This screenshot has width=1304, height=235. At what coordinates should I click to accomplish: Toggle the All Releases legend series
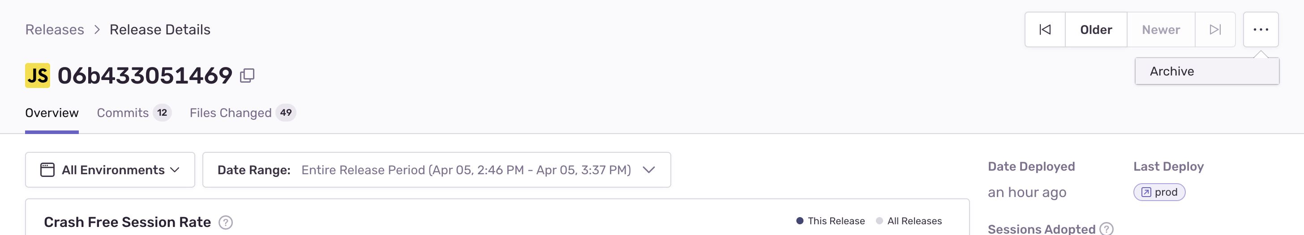909,221
